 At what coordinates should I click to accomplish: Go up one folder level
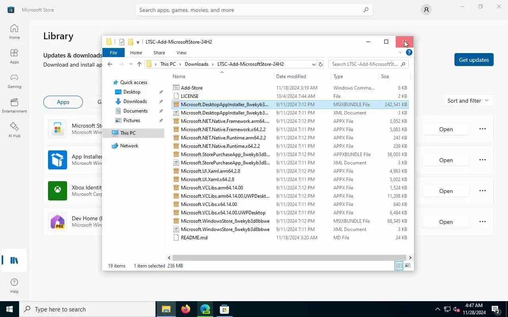[139, 64]
